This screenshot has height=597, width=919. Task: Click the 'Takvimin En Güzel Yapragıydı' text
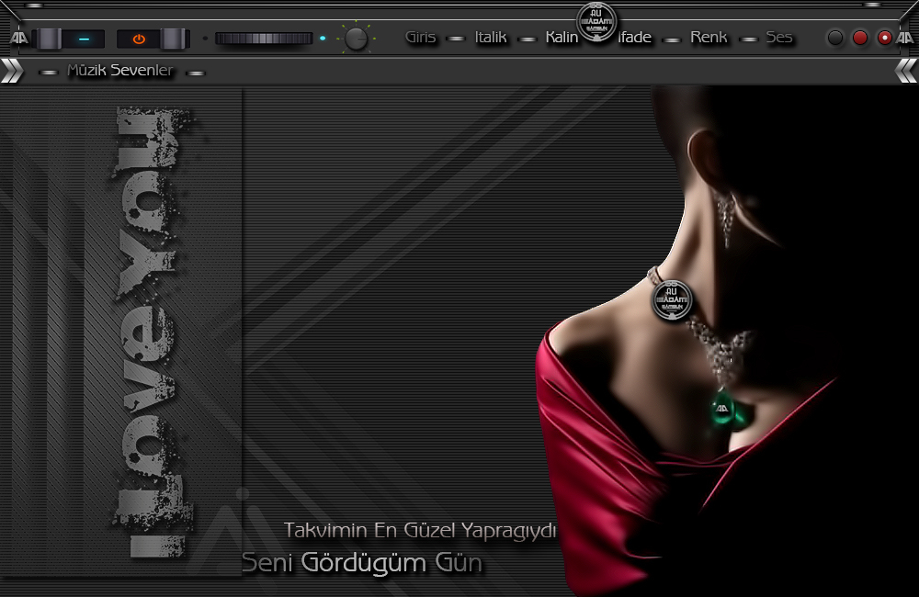[x=420, y=530]
